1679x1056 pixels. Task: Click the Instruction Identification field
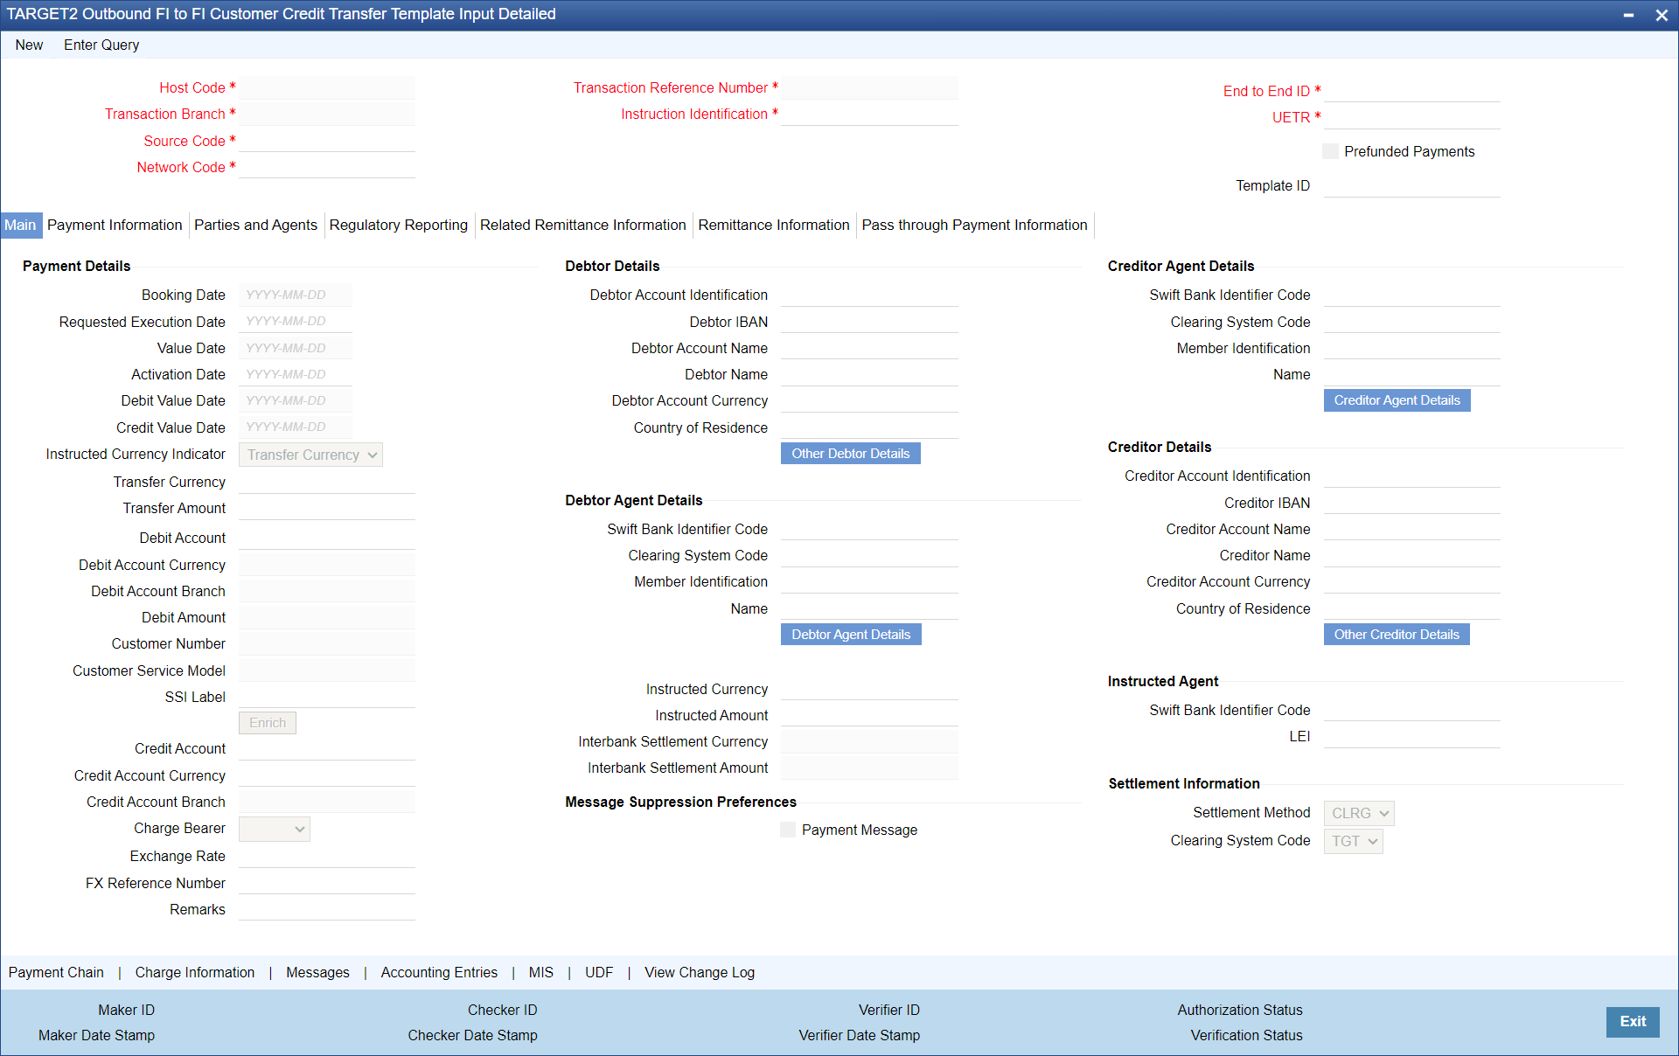869,115
